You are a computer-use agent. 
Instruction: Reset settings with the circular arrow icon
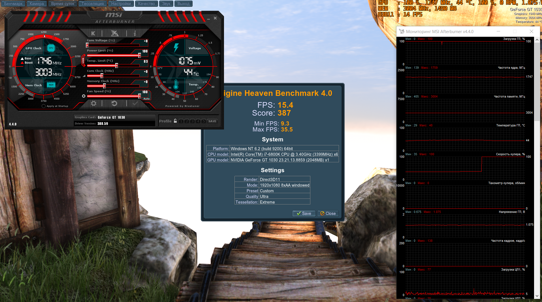click(114, 103)
